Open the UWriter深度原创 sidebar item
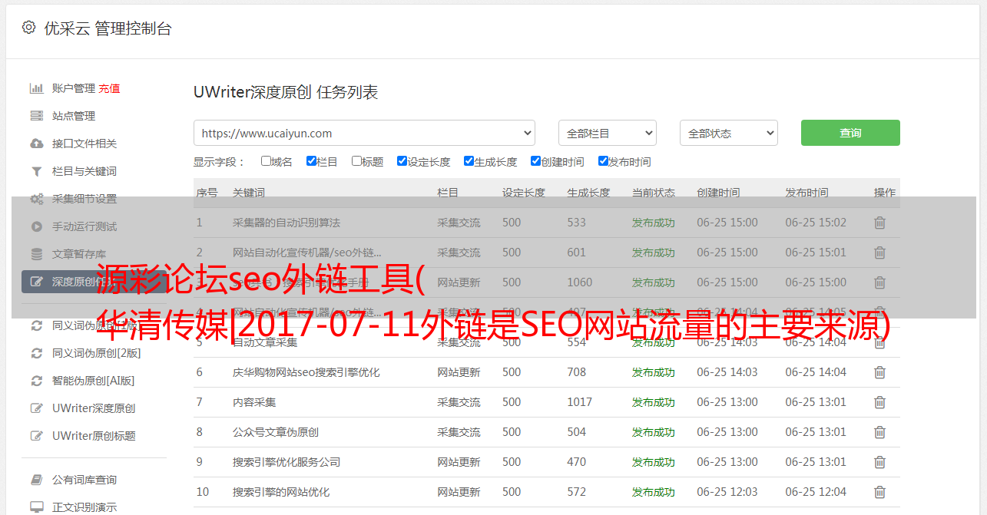The width and height of the screenshot is (987, 515). coord(94,408)
